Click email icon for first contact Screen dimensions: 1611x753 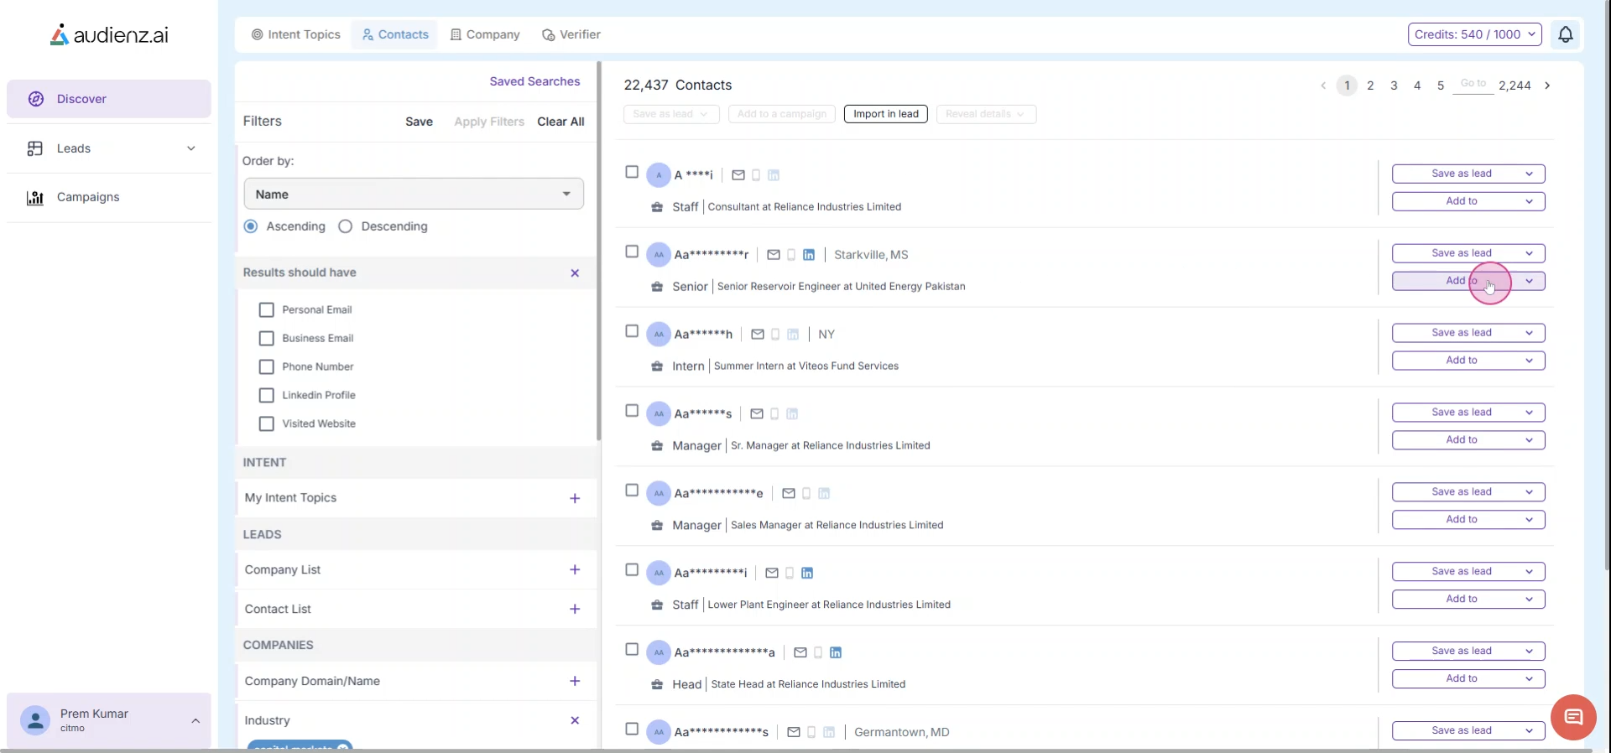[x=738, y=175]
